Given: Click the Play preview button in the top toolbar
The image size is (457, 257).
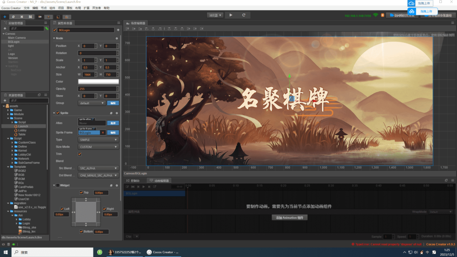Looking at the screenshot, I should point(231,14).
